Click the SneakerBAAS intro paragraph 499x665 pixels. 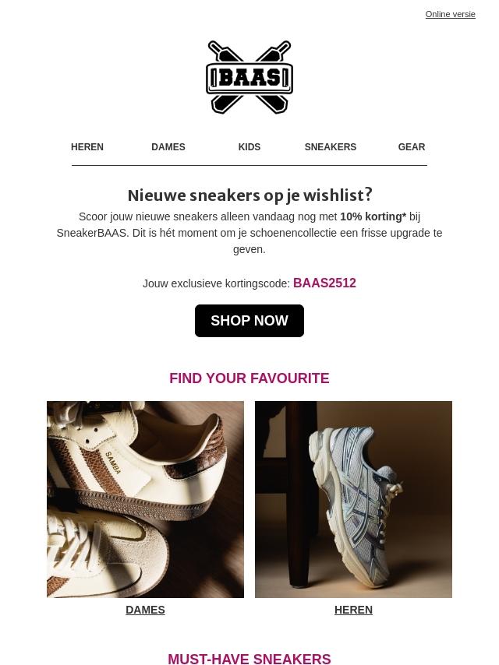pos(249,233)
